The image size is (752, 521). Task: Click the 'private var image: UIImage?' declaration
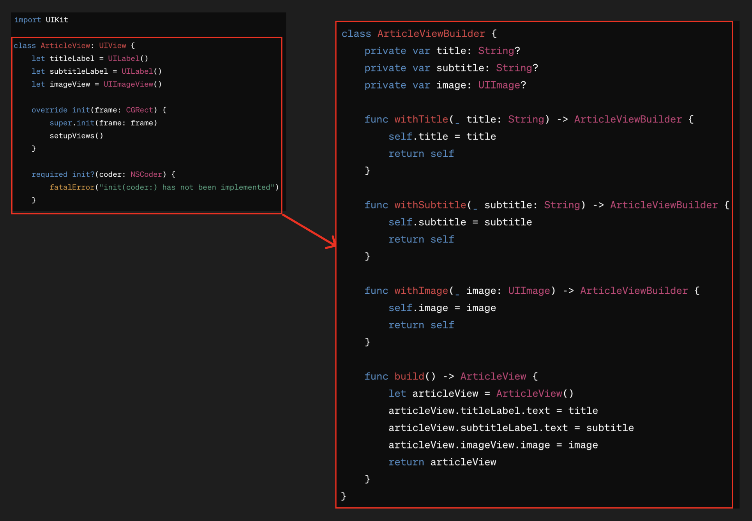tap(445, 85)
